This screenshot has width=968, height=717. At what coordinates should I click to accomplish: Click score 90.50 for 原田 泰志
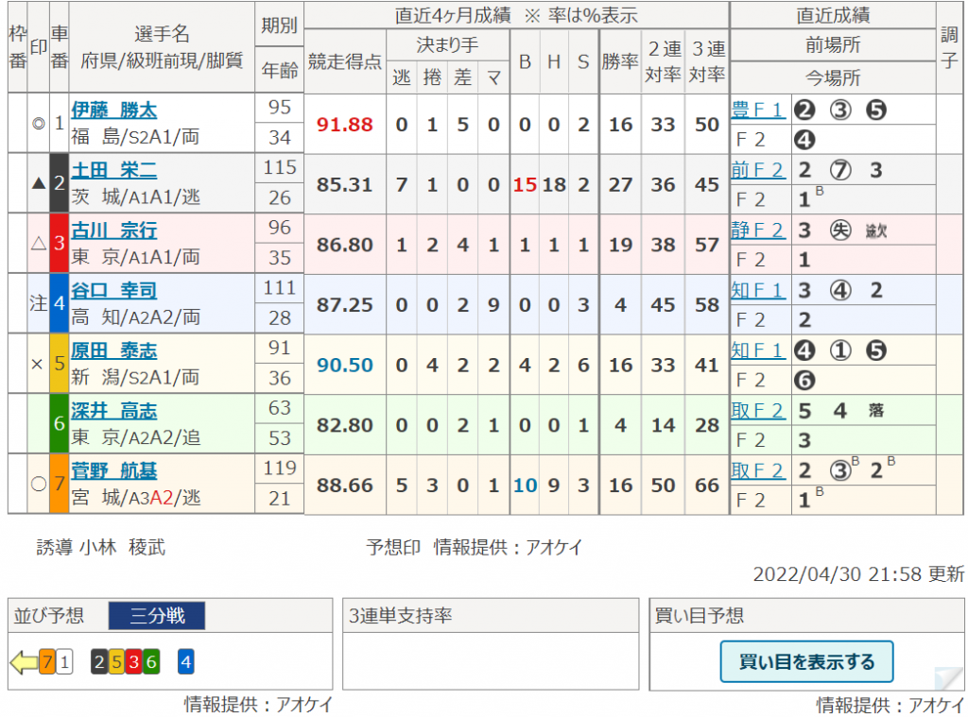pyautogui.click(x=344, y=365)
